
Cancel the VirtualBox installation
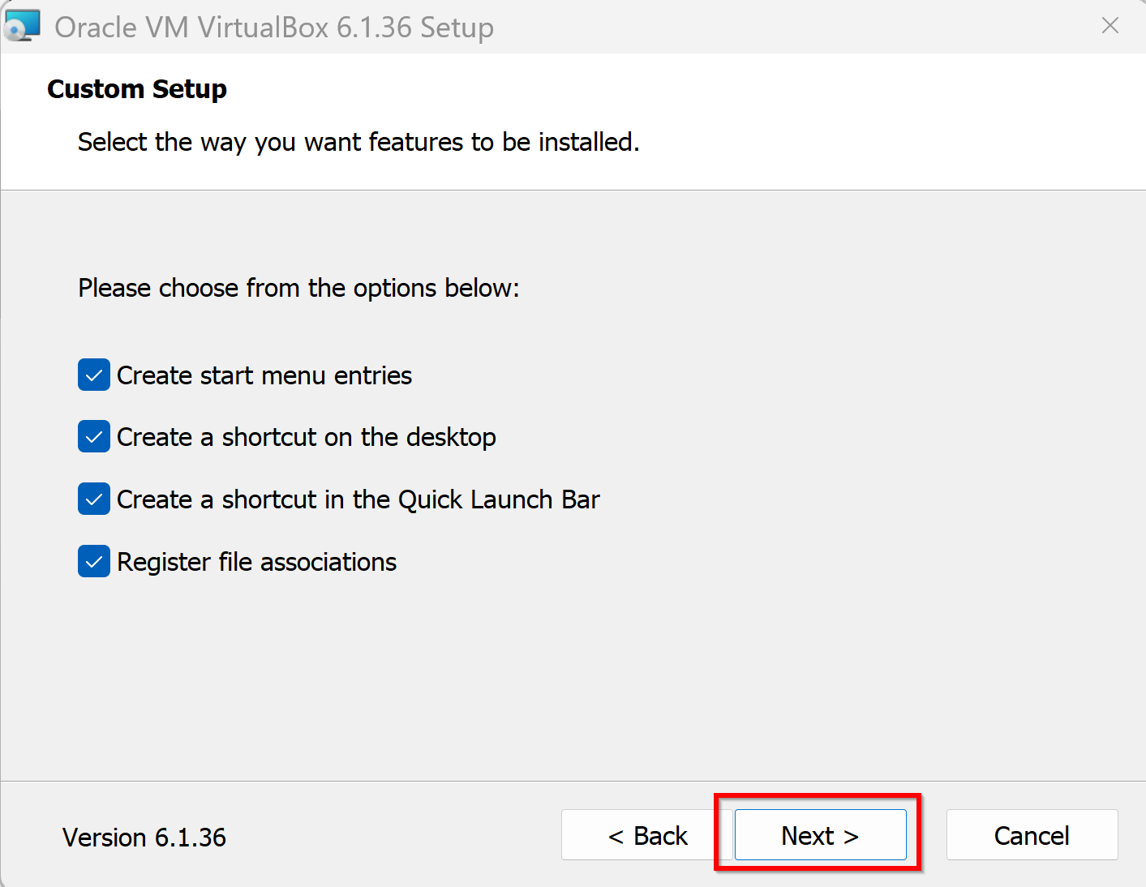tap(1032, 835)
